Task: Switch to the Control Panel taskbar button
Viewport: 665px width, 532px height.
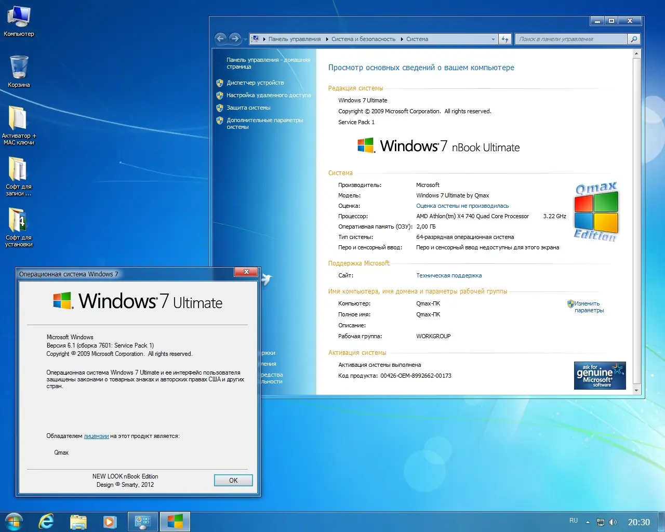Action: (x=142, y=522)
